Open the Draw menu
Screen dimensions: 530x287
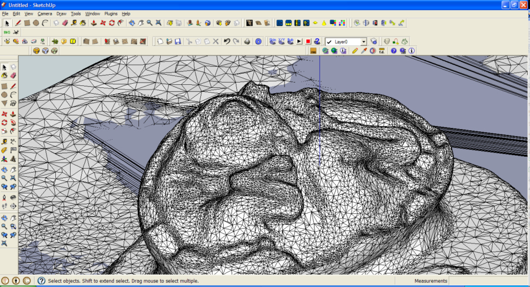point(61,14)
